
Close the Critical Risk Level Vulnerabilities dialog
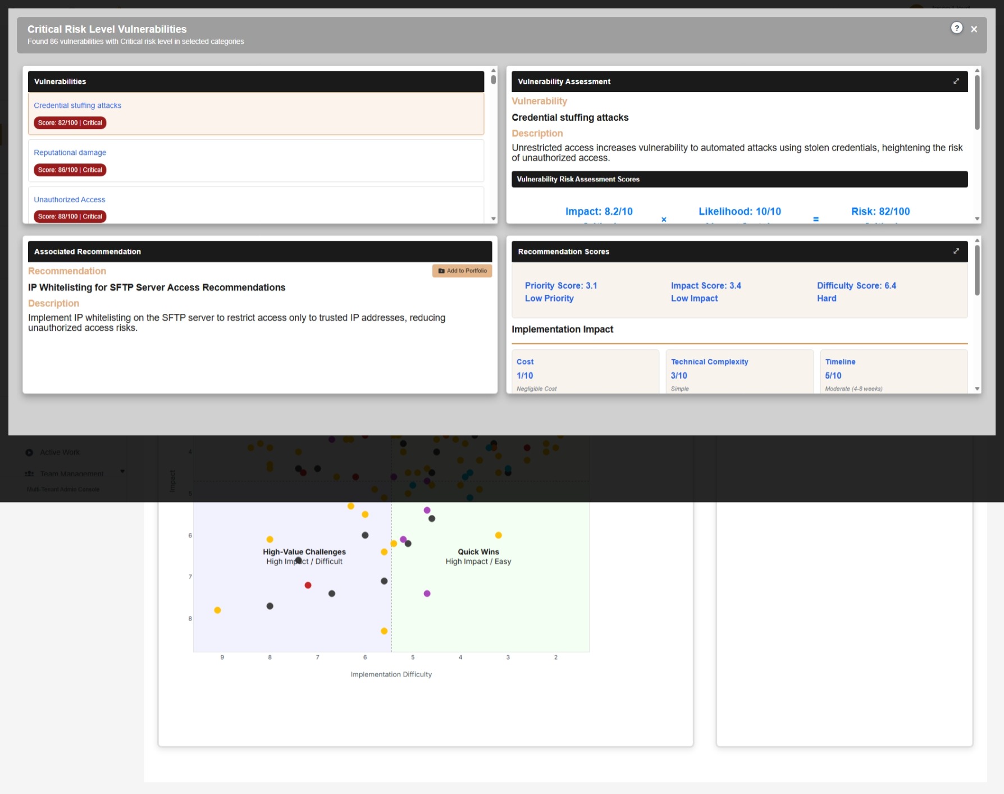[x=974, y=29]
